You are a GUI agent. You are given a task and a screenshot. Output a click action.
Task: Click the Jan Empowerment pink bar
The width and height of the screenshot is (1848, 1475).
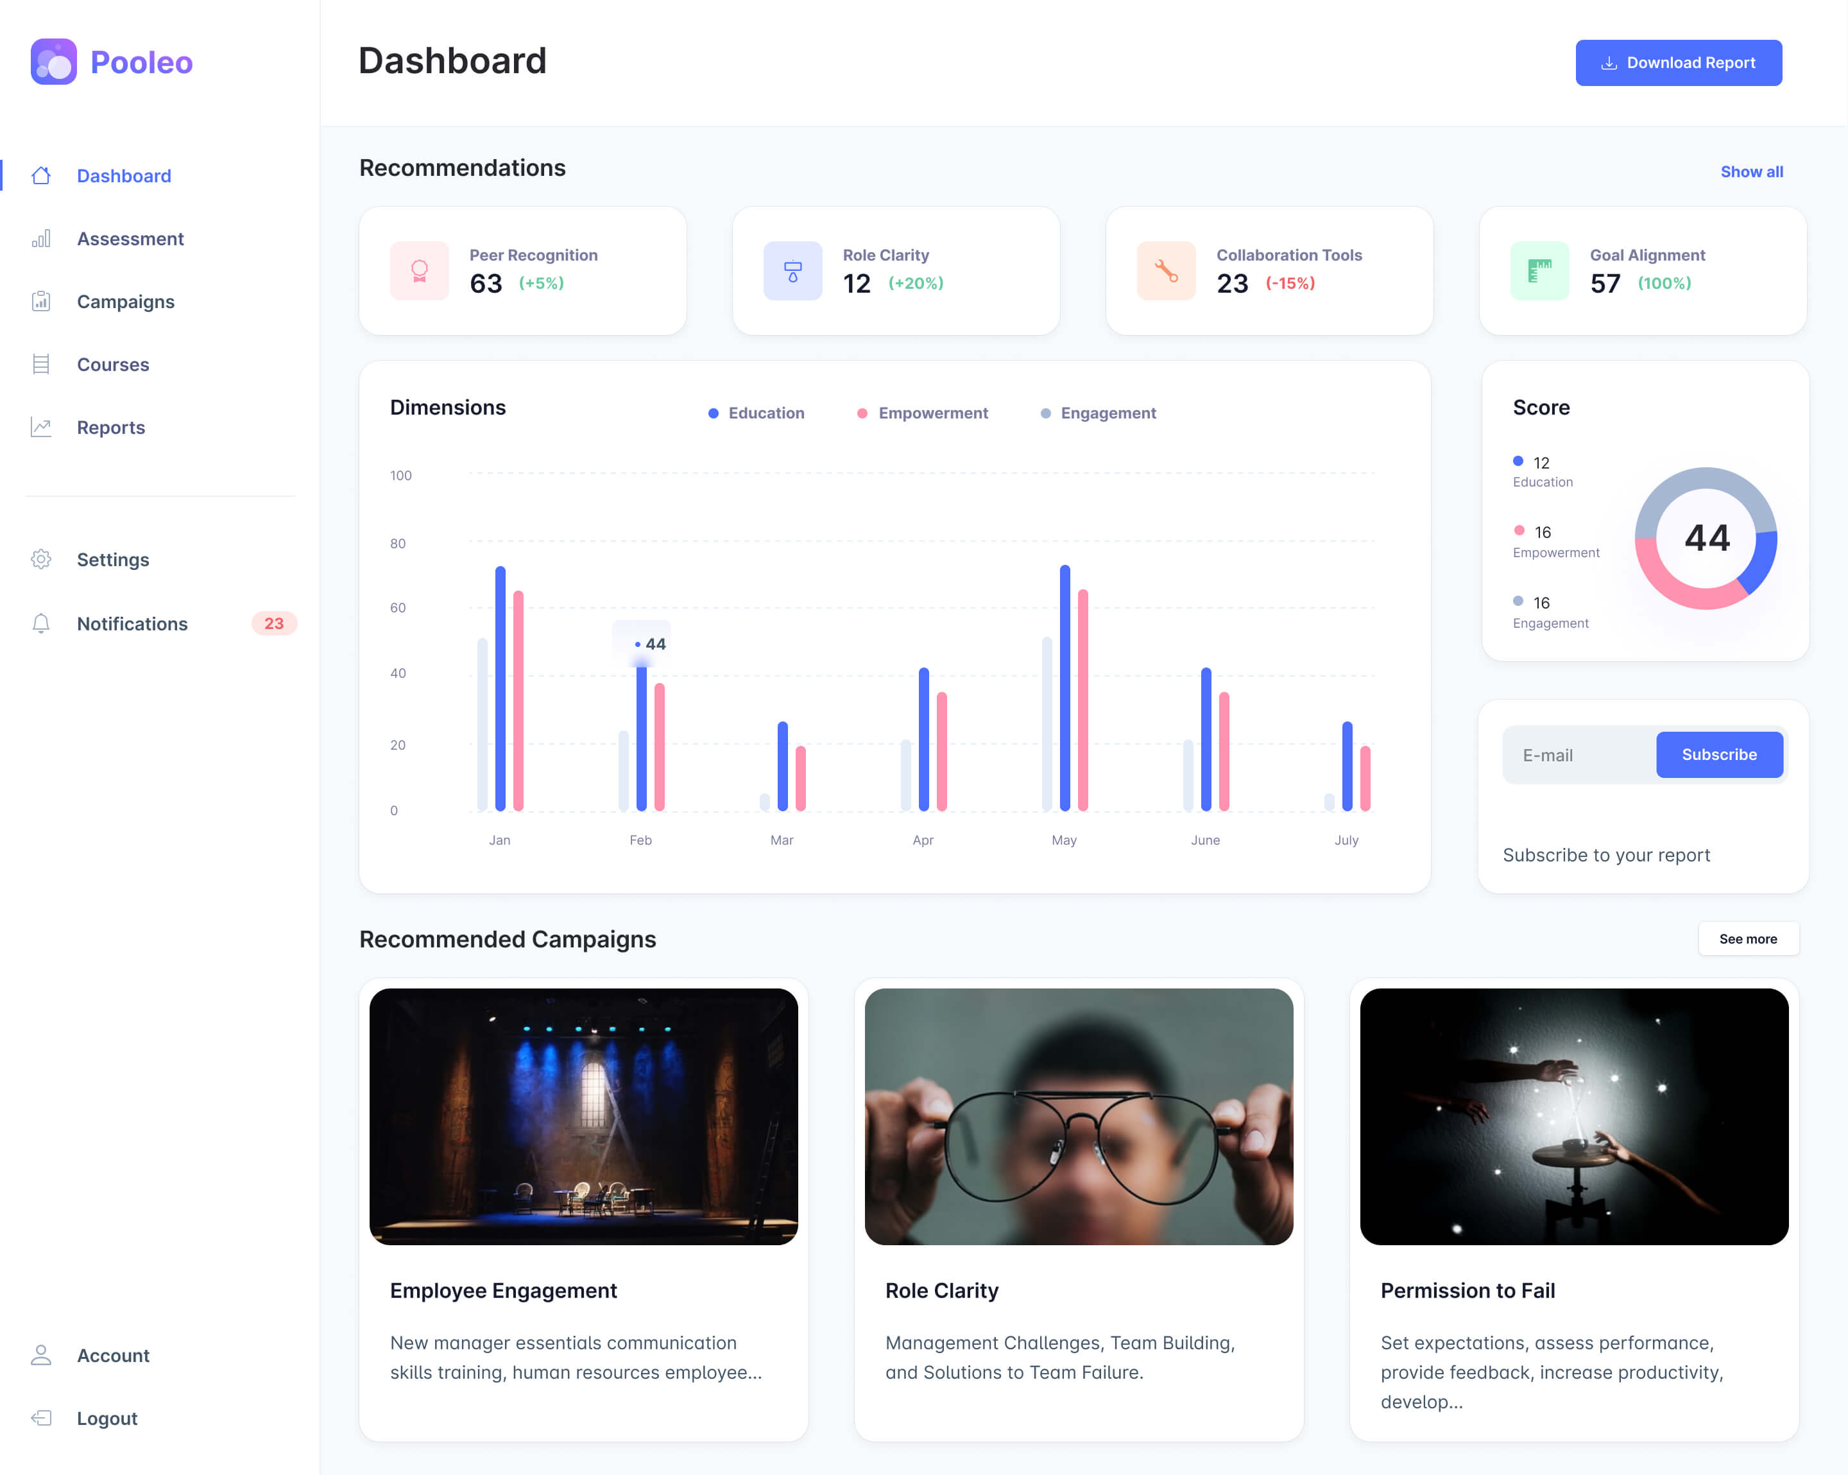tap(518, 701)
